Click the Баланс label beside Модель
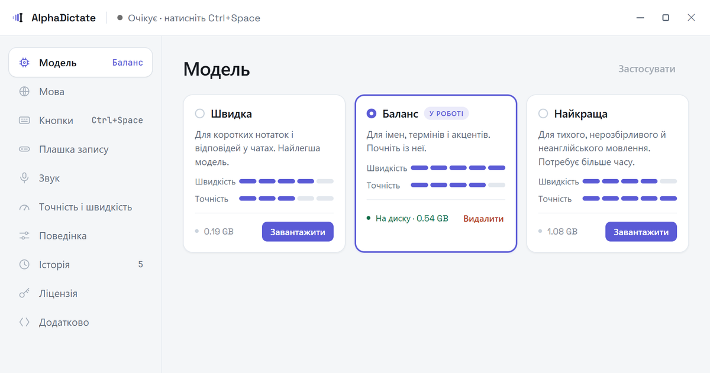Viewport: 710px width, 373px height. 128,63
